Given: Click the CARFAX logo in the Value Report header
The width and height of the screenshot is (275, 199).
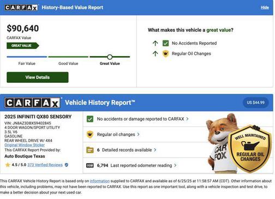Looking at the screenshot, I should pos(21,8).
